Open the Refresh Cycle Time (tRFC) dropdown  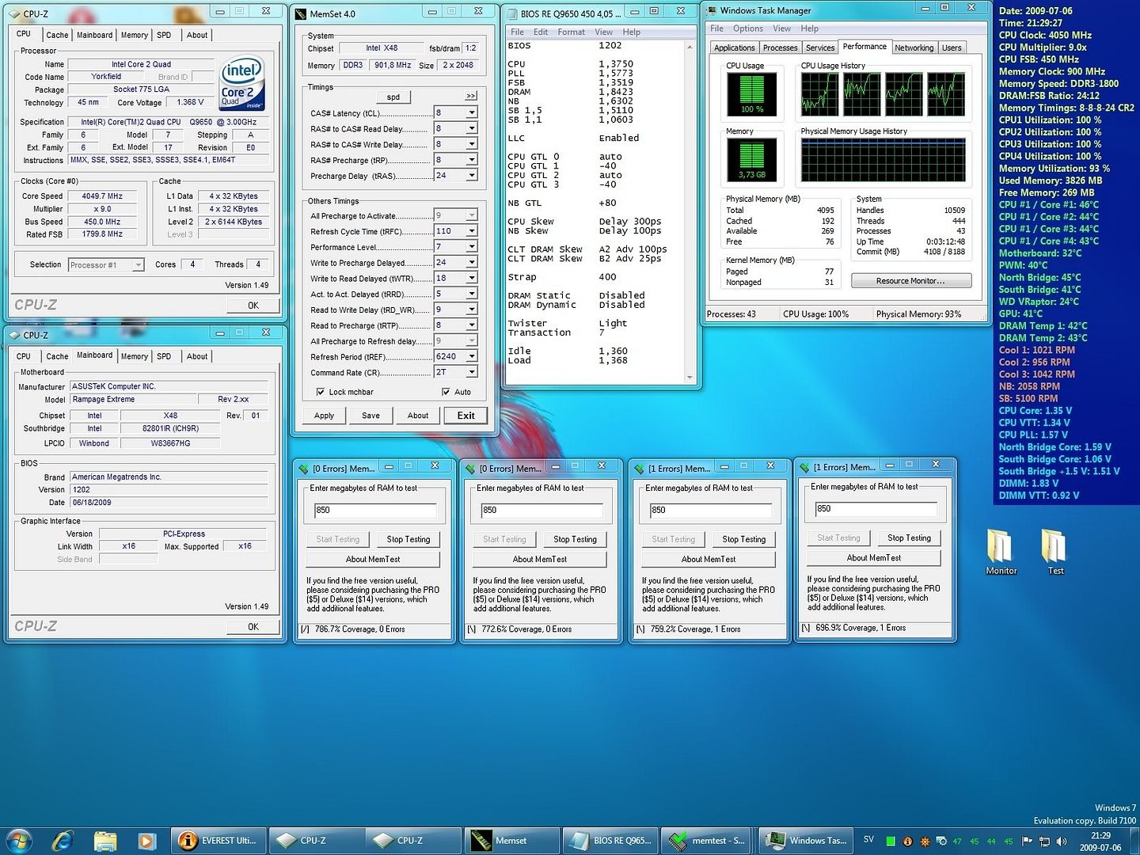472,231
